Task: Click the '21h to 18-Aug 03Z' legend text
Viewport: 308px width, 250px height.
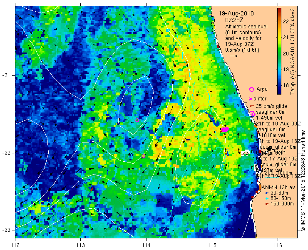Action: [278, 124]
